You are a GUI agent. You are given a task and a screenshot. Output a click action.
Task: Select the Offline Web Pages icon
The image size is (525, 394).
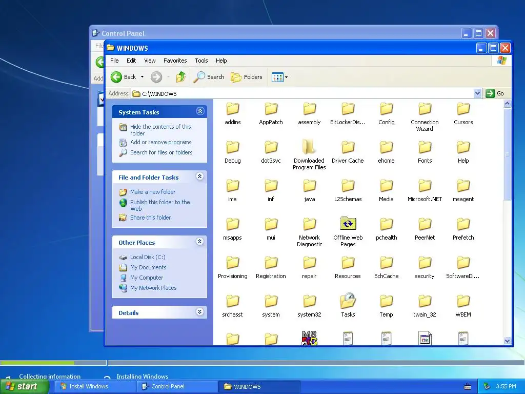coord(348,224)
